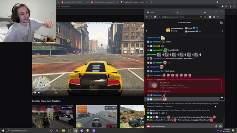Click Kokebox gifter leaderboard entry
237x133 pixels.
coord(193,31)
